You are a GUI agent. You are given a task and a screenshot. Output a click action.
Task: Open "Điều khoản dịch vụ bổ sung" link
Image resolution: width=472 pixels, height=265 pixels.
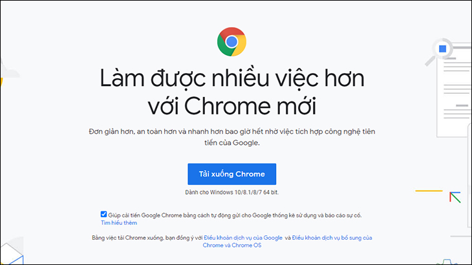point(331,238)
